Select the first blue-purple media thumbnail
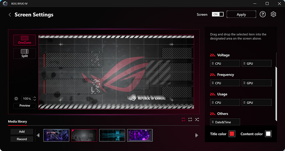Screen dimensions: 285x151 pyautogui.click(x=56, y=135)
